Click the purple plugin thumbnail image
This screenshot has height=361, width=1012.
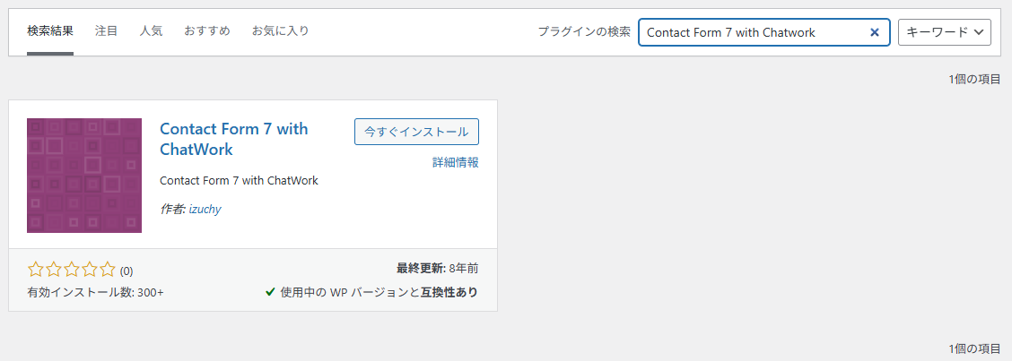point(84,176)
